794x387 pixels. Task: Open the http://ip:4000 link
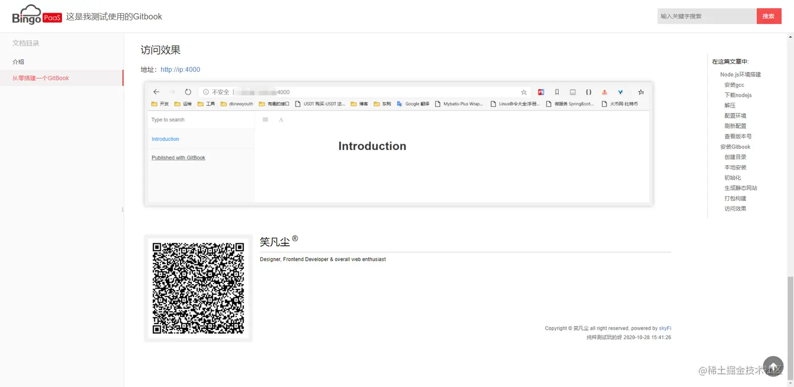click(180, 70)
